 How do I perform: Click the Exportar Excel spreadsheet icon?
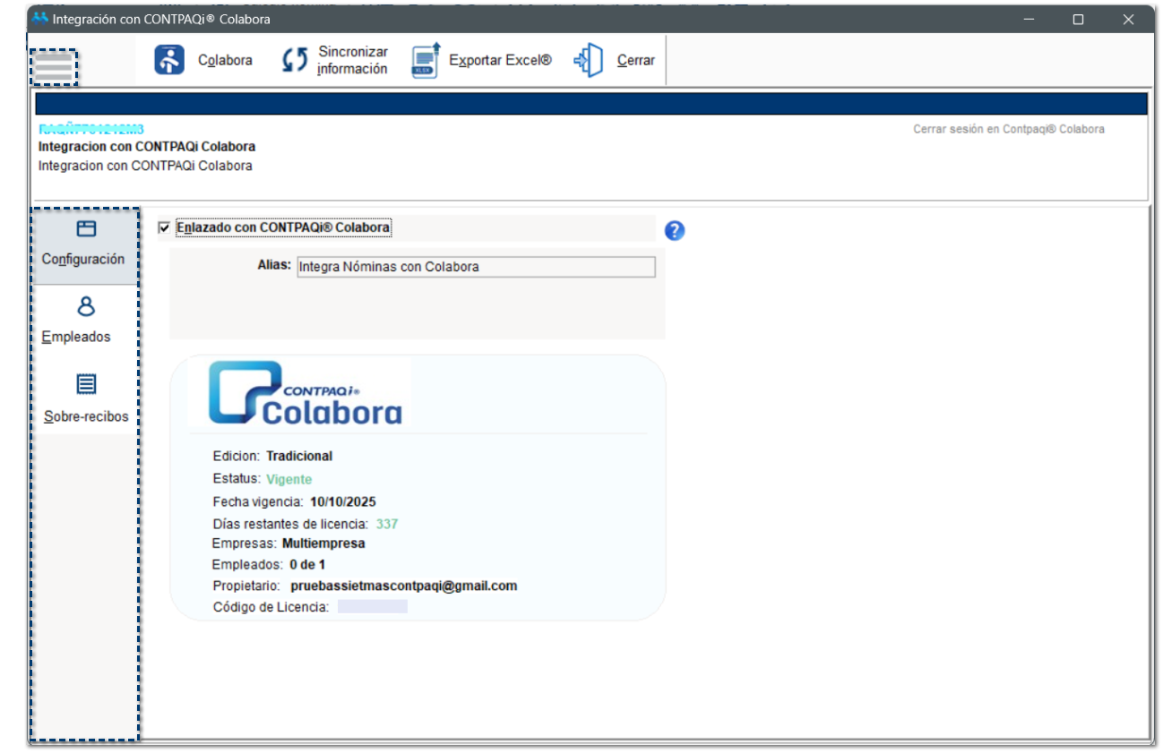pyautogui.click(x=426, y=60)
